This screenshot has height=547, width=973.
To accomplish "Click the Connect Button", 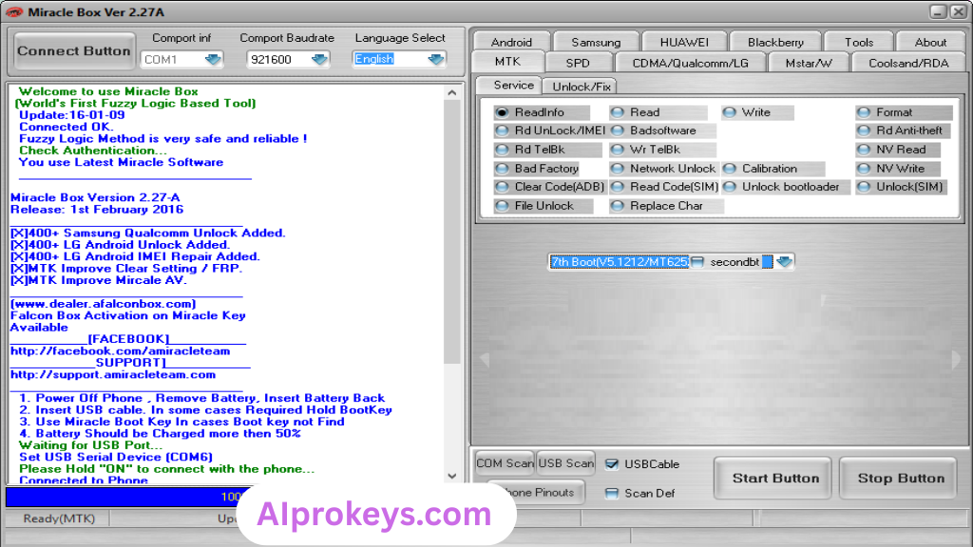I will [x=74, y=51].
